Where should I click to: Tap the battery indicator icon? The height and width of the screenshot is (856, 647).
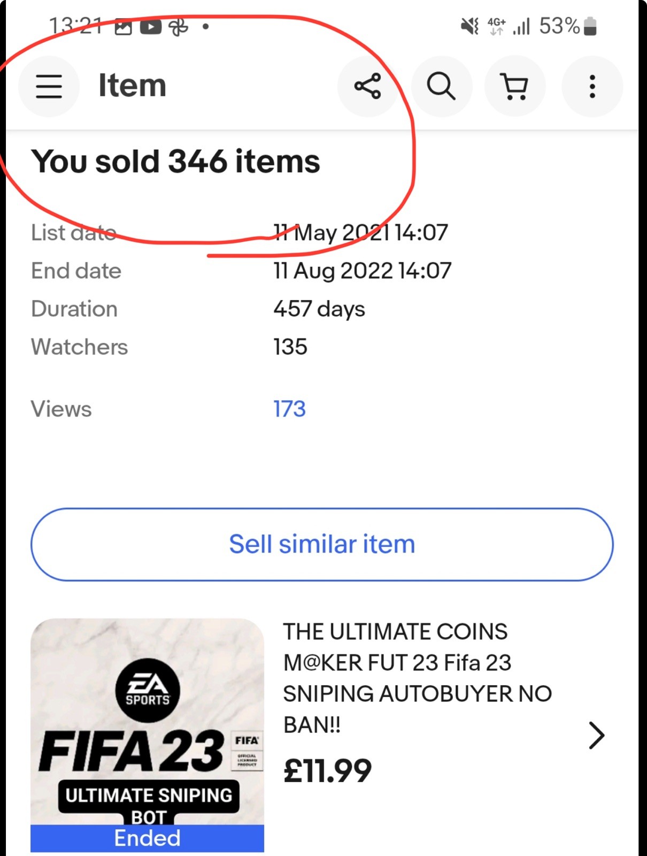point(590,26)
